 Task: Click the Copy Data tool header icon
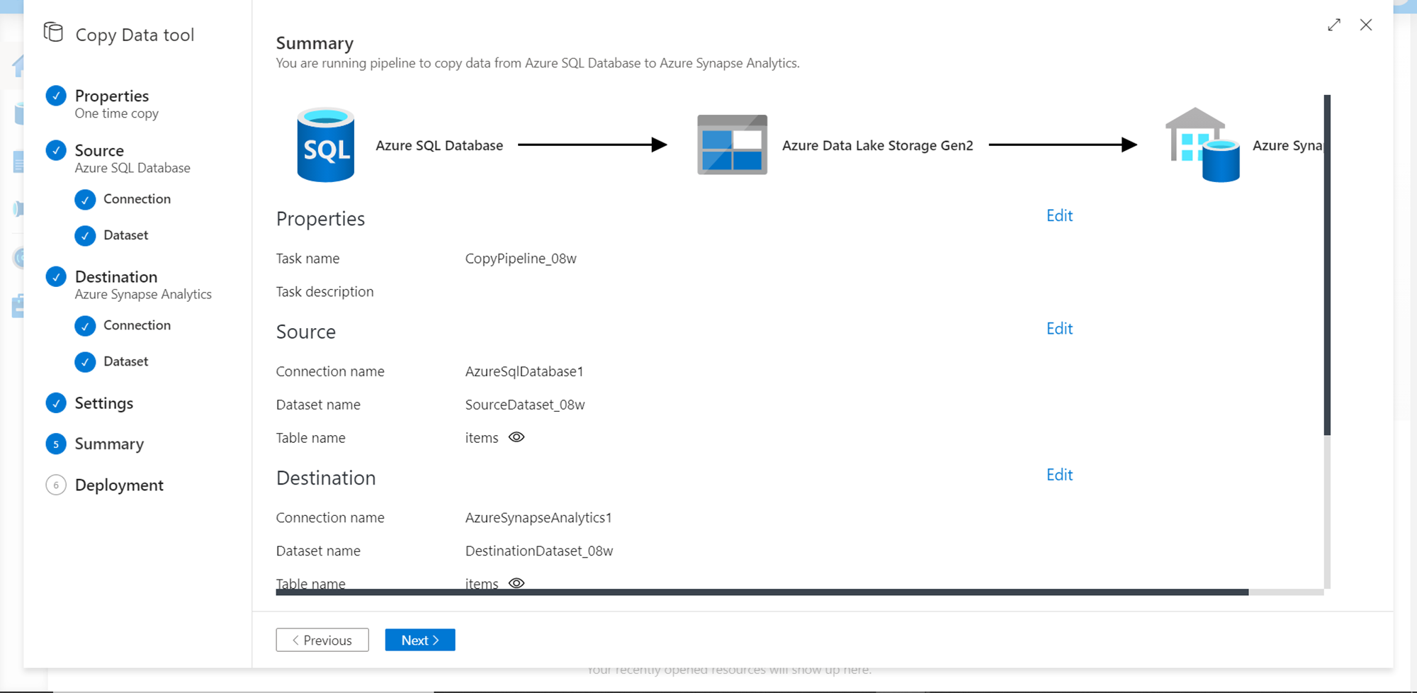[x=54, y=33]
